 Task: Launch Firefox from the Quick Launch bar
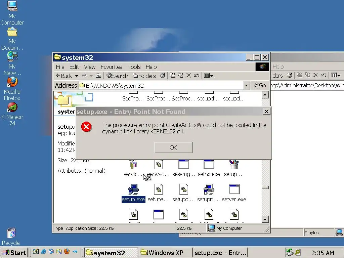67,252
